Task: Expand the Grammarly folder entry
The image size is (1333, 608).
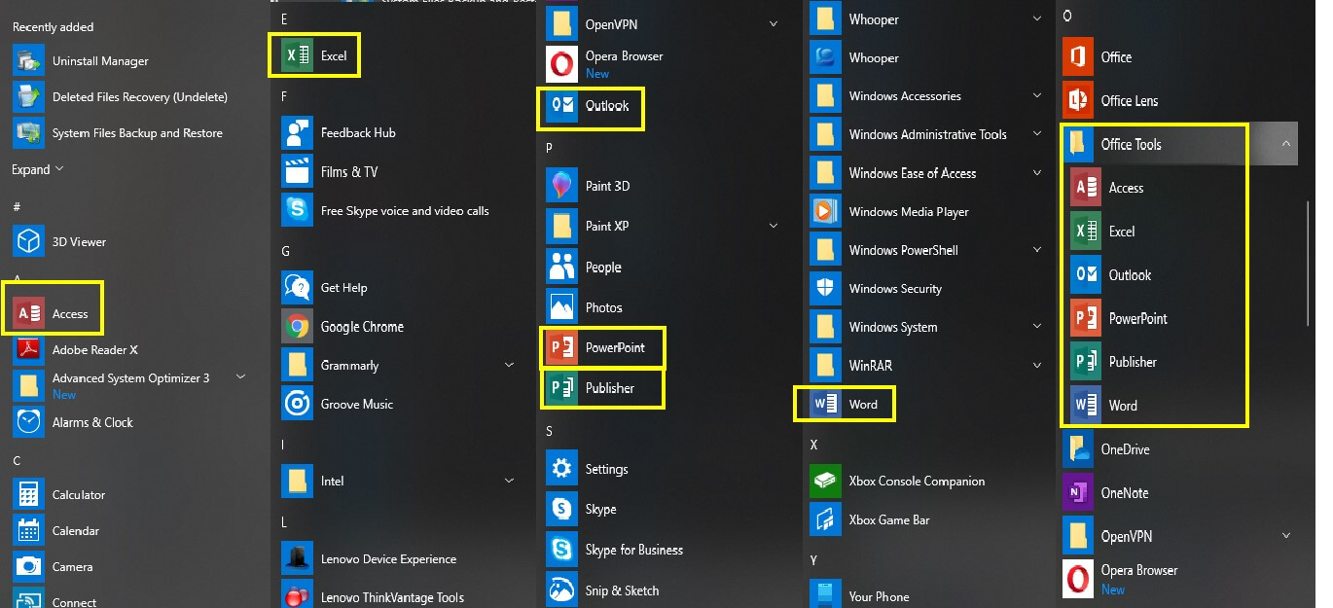Action: [509, 364]
